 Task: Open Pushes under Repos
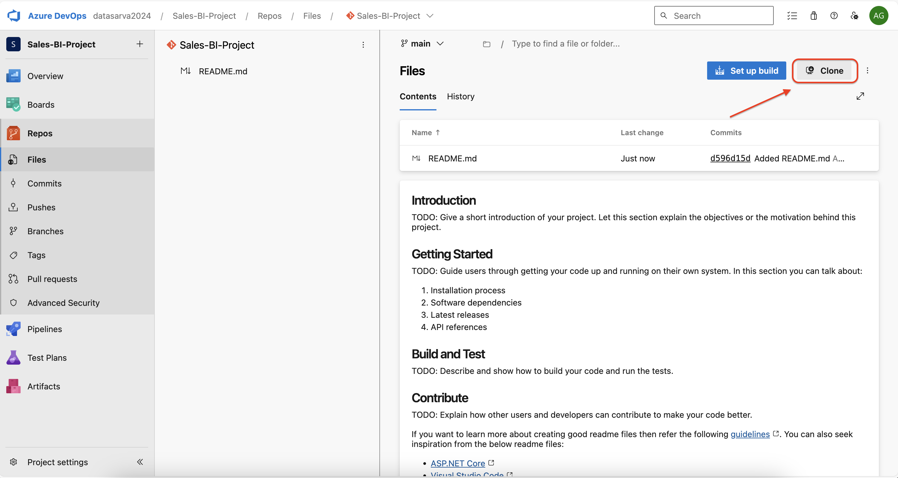coord(77,207)
